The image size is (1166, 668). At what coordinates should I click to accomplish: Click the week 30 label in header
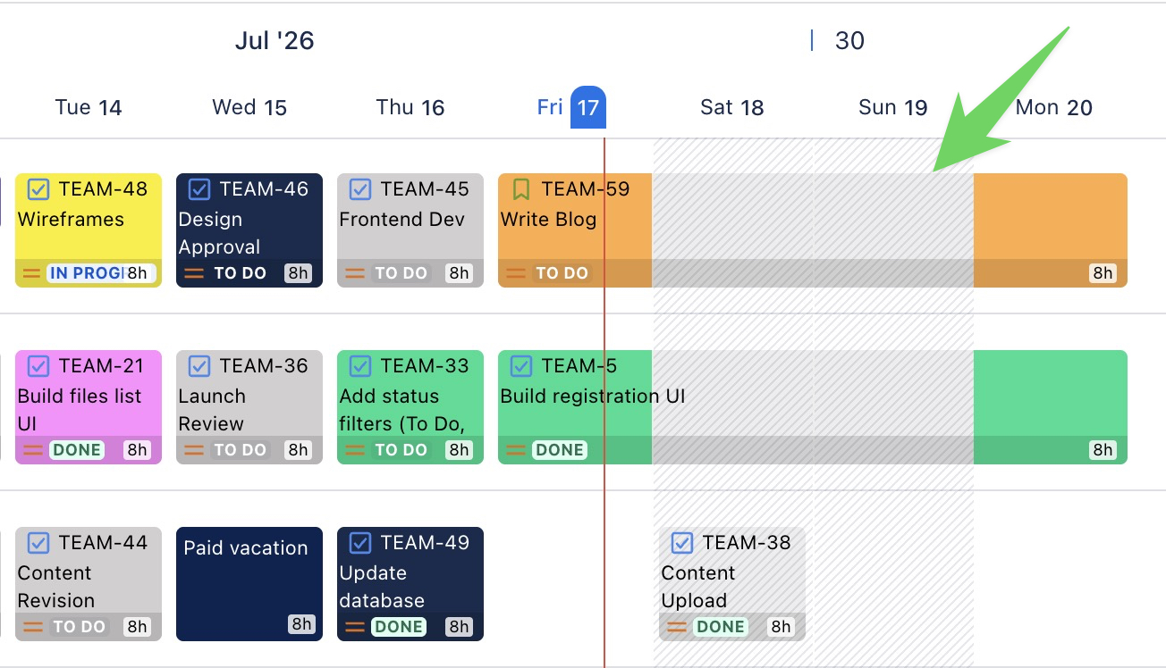pos(849,41)
